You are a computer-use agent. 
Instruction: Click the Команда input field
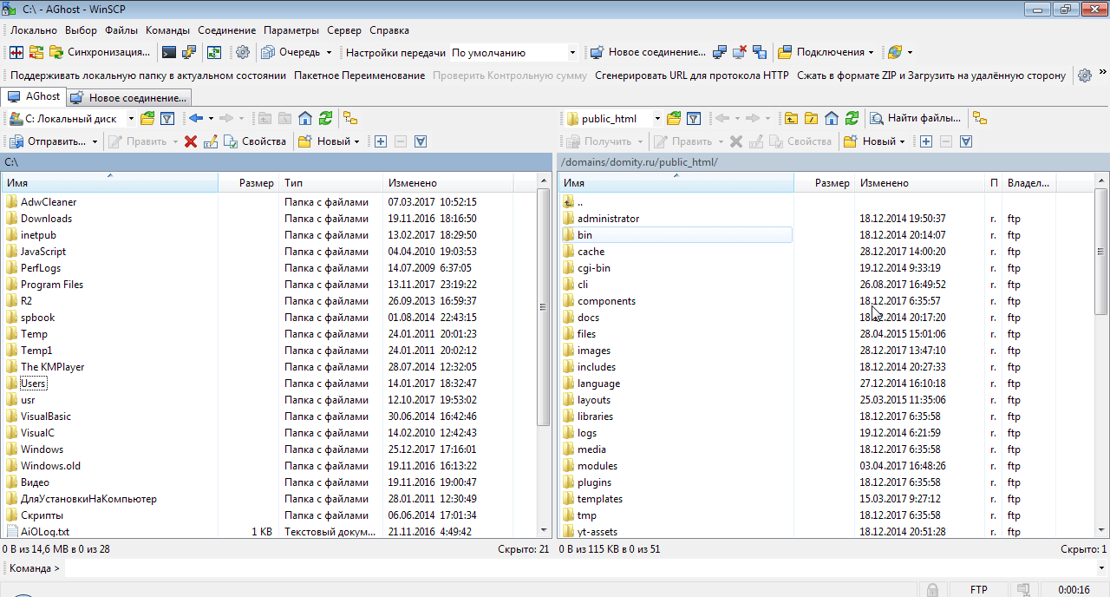point(578,568)
